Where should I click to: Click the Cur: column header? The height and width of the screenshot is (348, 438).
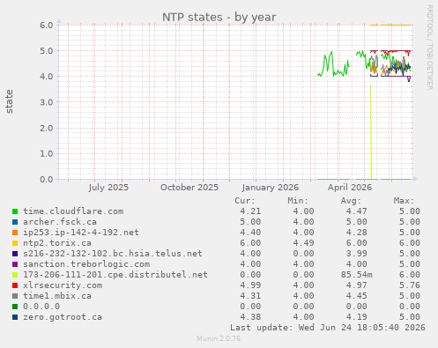click(x=245, y=201)
